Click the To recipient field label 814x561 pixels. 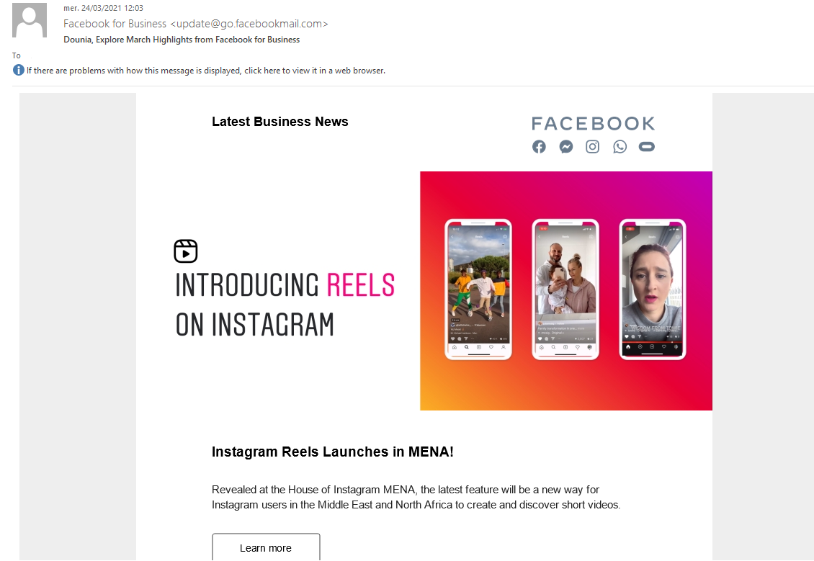(x=17, y=55)
